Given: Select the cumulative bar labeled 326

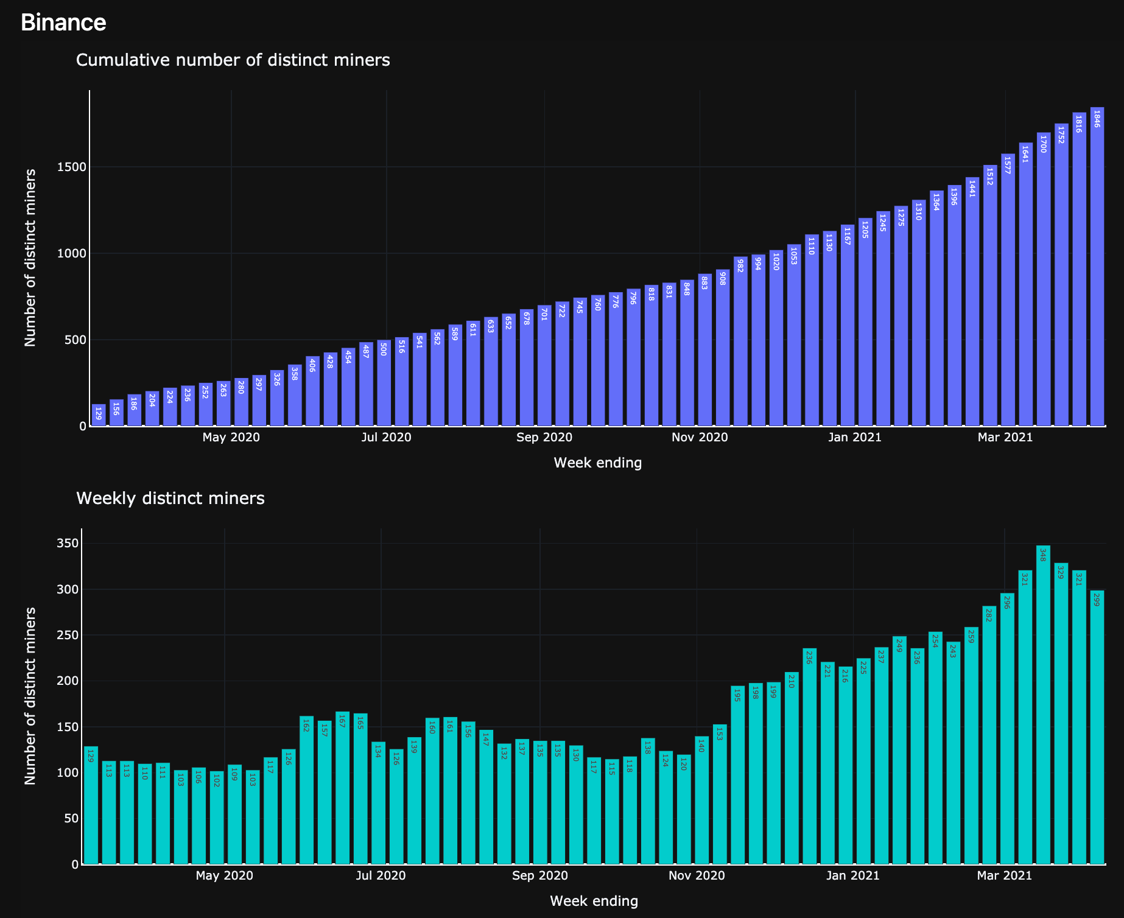Looking at the screenshot, I should point(277,398).
